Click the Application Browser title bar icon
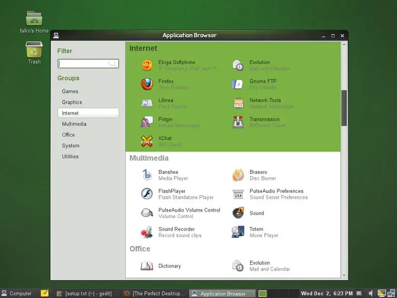This screenshot has width=397, height=298. tap(56, 35)
